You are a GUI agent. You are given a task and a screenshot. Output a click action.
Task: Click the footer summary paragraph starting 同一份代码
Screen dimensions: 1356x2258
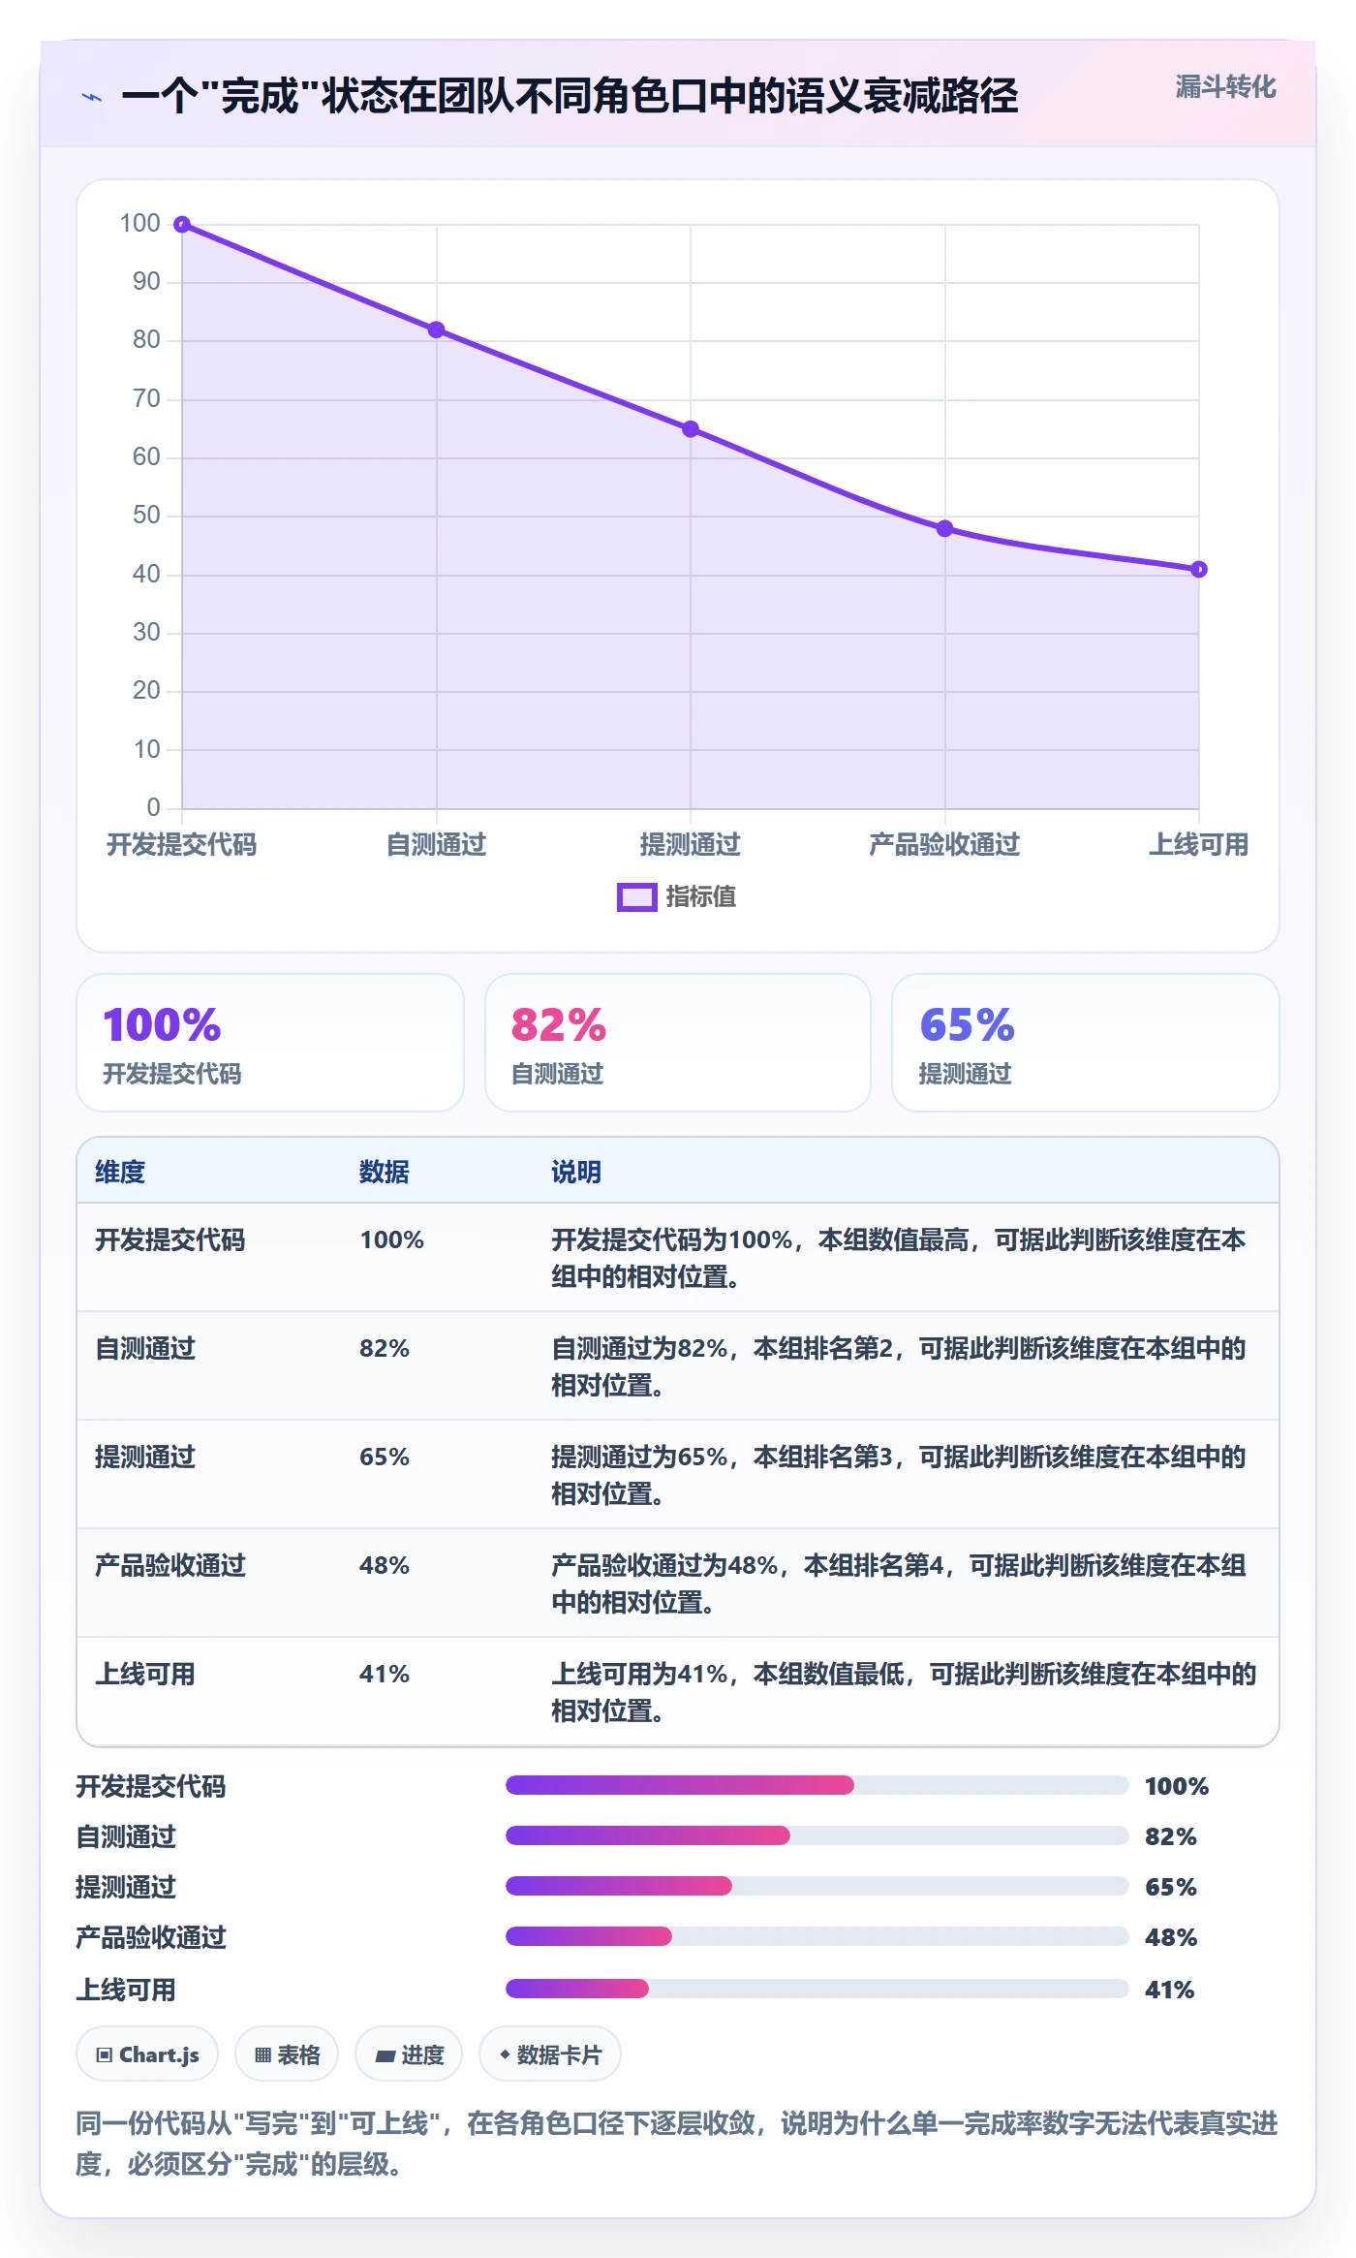click(x=677, y=2143)
